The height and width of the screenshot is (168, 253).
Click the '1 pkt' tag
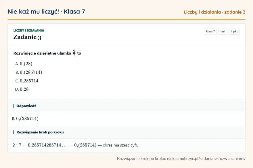(x=234, y=31)
